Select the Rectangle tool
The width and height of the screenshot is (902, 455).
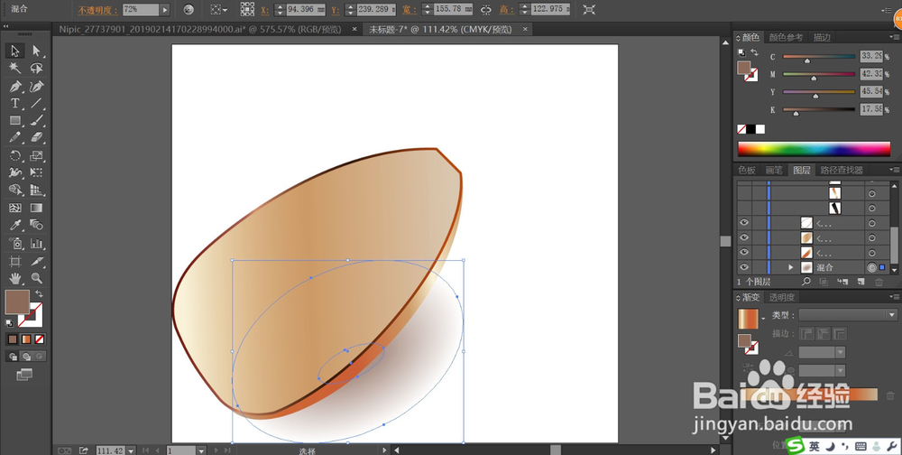[15, 121]
